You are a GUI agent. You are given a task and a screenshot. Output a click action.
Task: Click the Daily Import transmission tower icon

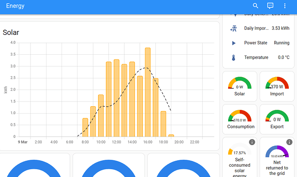tap(234, 28)
